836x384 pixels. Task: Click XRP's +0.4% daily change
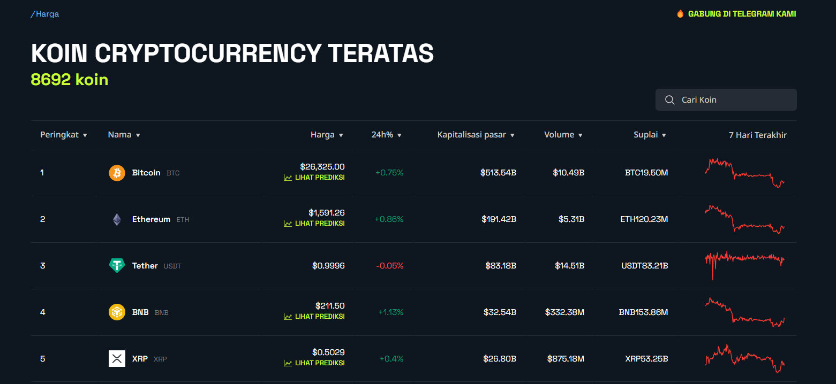tap(391, 359)
